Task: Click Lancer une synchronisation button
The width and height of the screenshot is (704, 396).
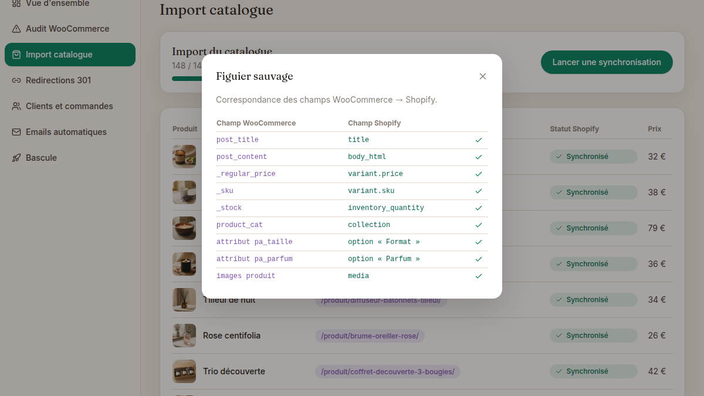Action: (x=607, y=62)
